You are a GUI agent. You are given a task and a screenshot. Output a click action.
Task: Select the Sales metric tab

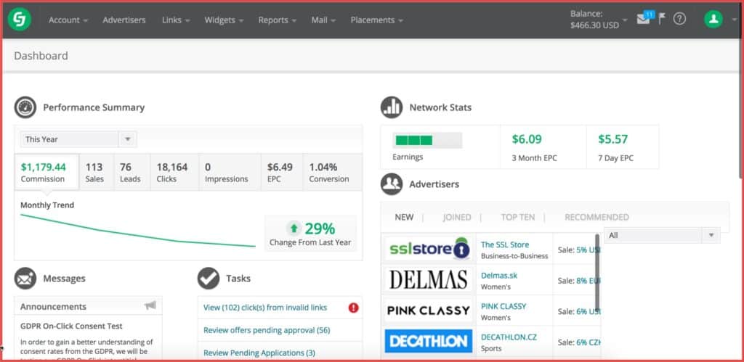point(97,173)
